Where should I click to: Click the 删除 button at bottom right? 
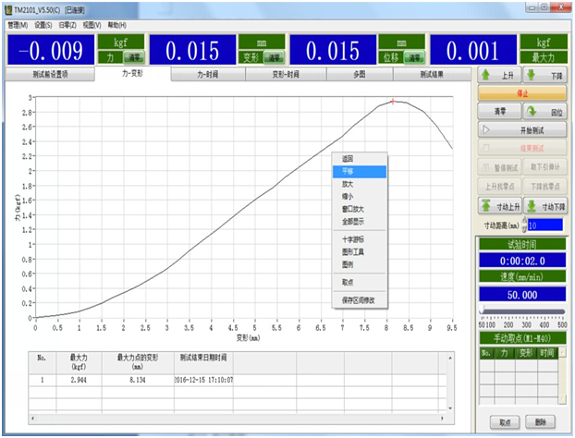(541, 422)
